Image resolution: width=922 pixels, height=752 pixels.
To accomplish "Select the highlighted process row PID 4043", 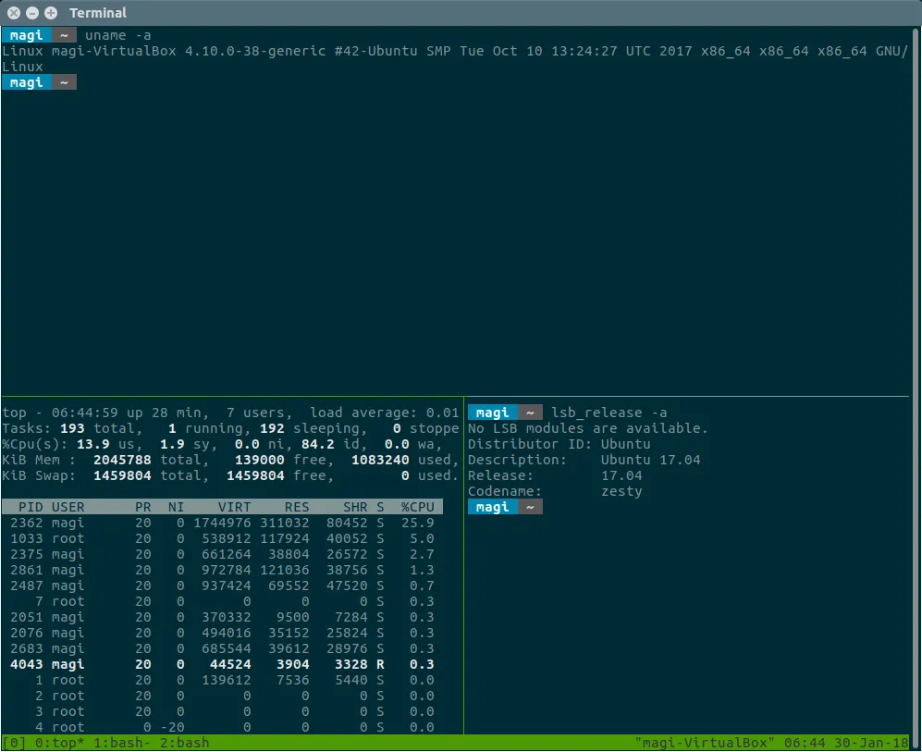I will pos(222,664).
